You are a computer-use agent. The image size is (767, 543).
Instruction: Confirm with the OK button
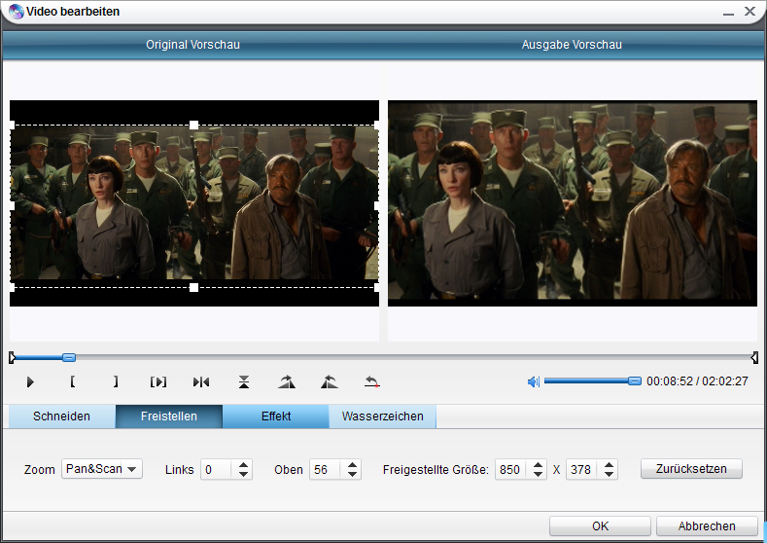pyautogui.click(x=600, y=526)
